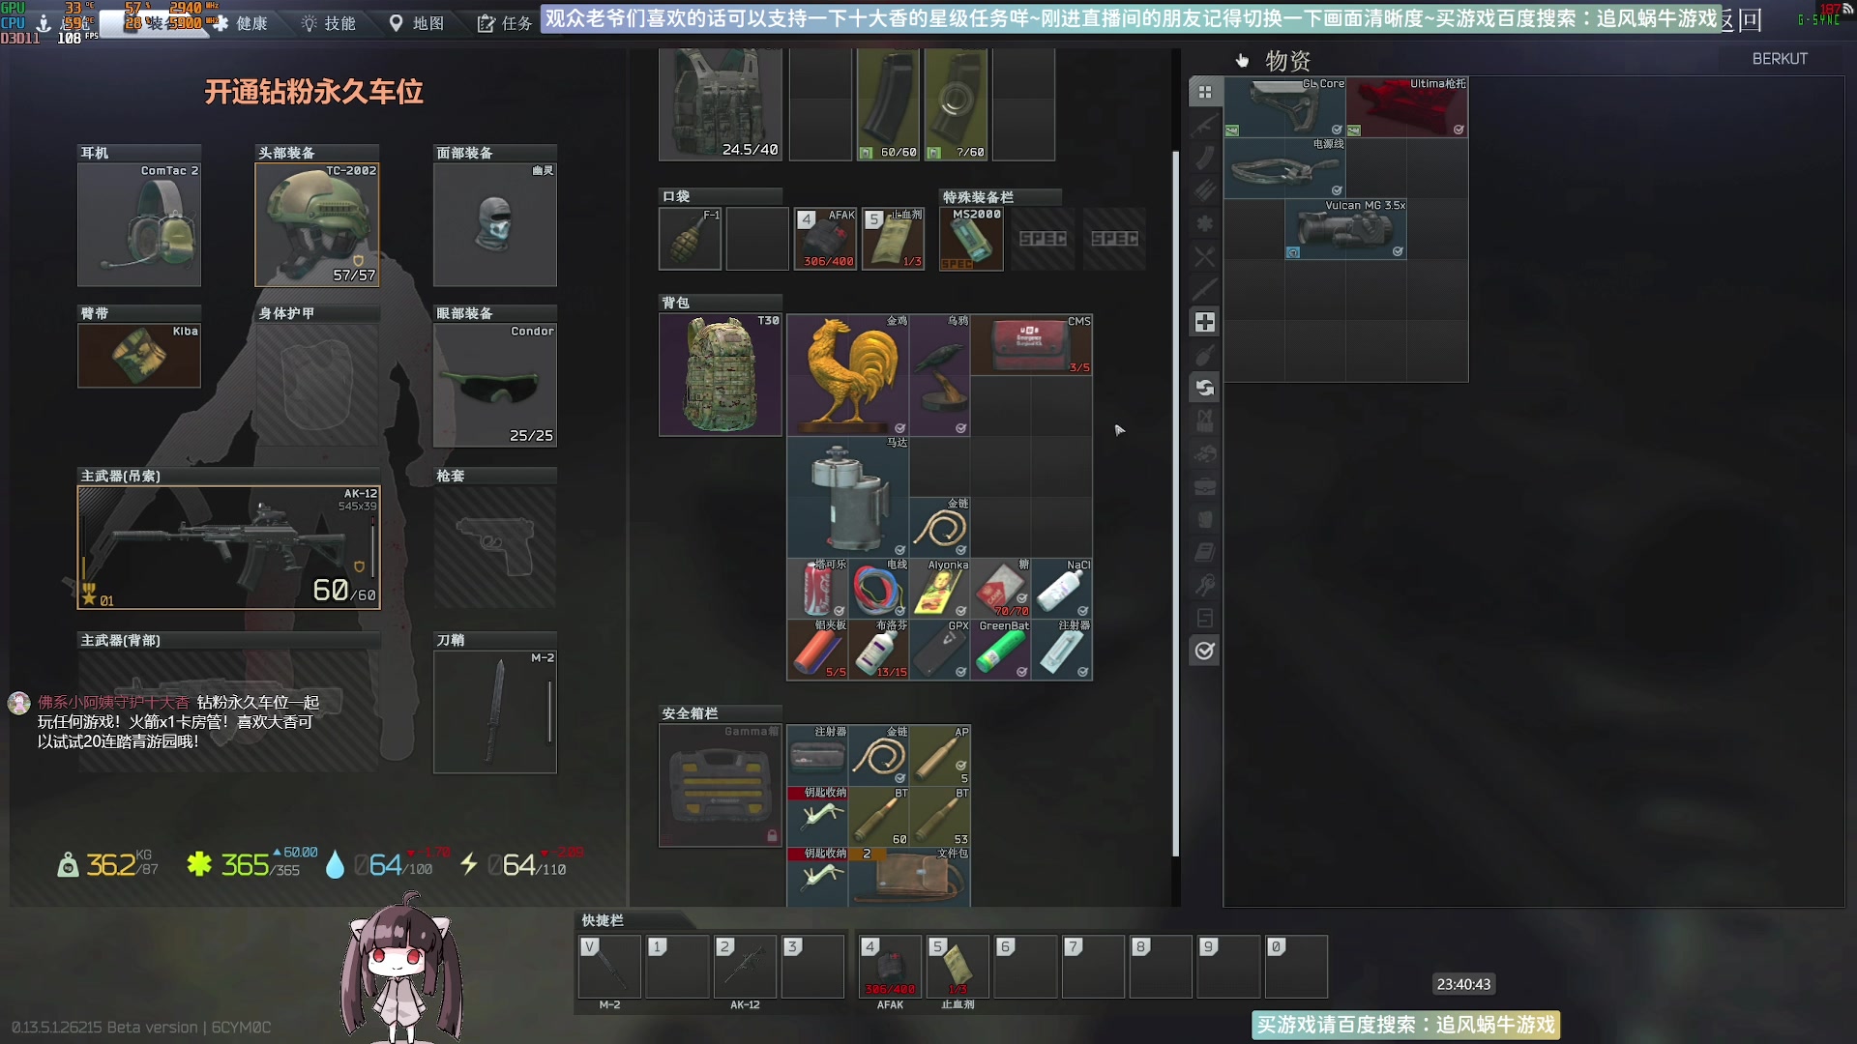Toggle the keys filter in sidebar
This screenshot has height=1044, width=1857.
click(1204, 585)
